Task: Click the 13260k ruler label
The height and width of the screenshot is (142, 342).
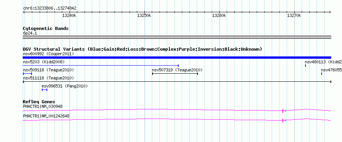Action: pyautogui.click(x=219, y=15)
